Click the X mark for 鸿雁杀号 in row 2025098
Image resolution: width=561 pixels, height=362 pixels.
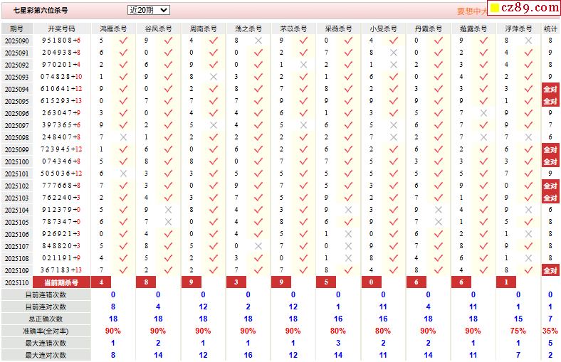(123, 137)
